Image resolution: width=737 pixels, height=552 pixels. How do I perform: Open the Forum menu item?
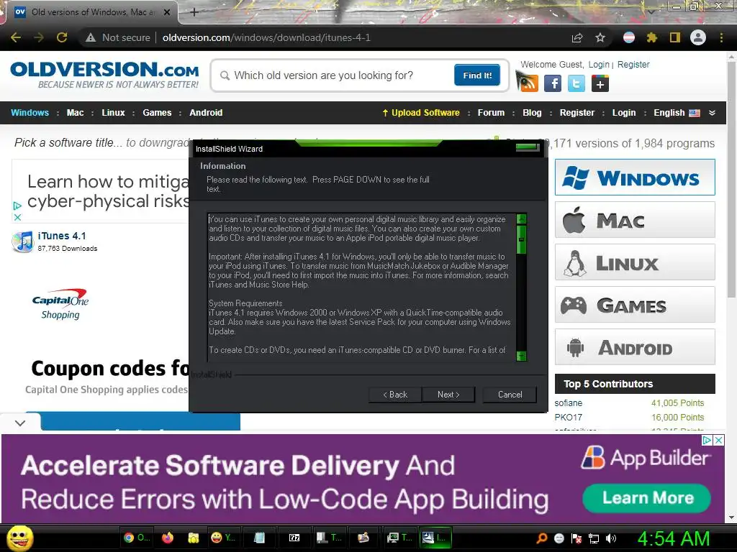(491, 113)
